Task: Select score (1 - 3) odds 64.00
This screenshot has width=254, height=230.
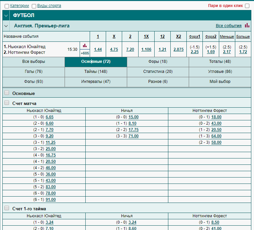Action: (217, 136)
